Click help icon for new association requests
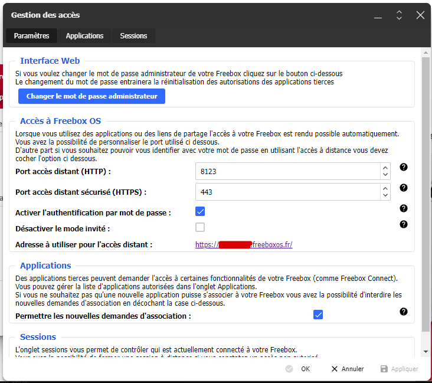Image resolution: width=432 pixels, height=383 pixels. (404, 312)
